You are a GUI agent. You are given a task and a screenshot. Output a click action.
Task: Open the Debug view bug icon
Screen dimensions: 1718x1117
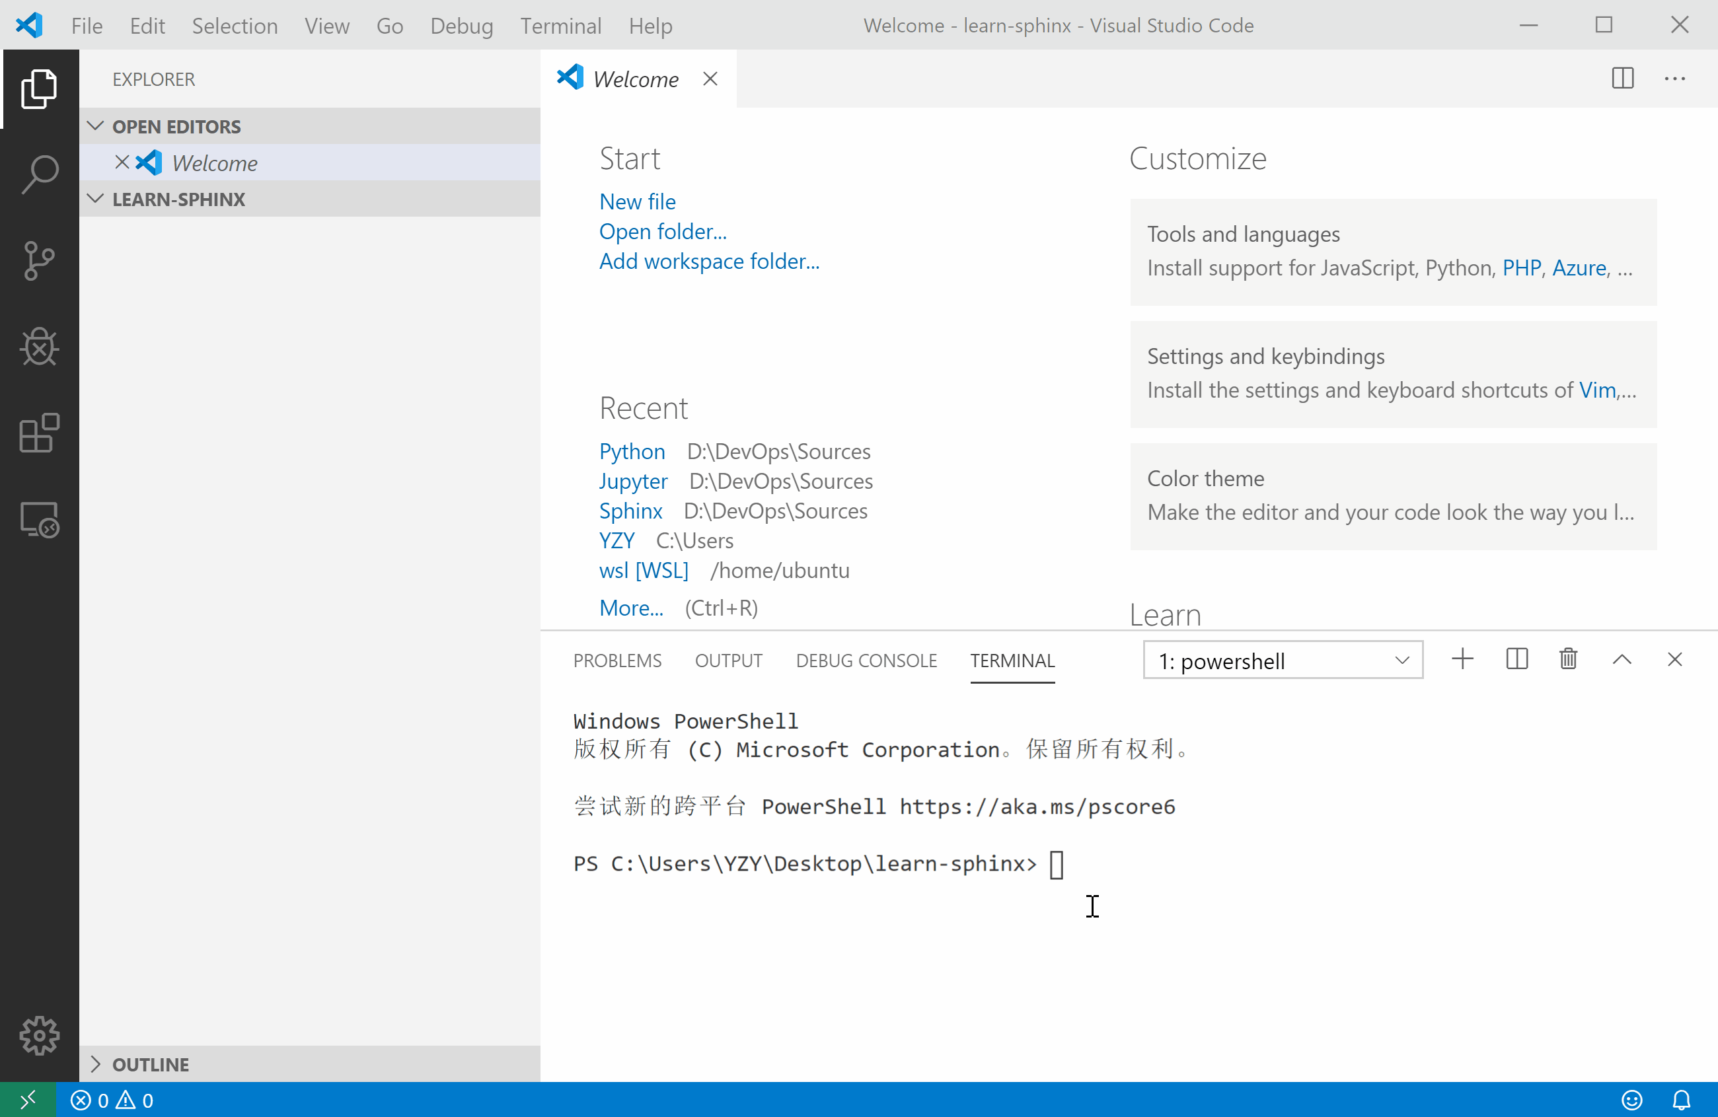pyautogui.click(x=39, y=347)
